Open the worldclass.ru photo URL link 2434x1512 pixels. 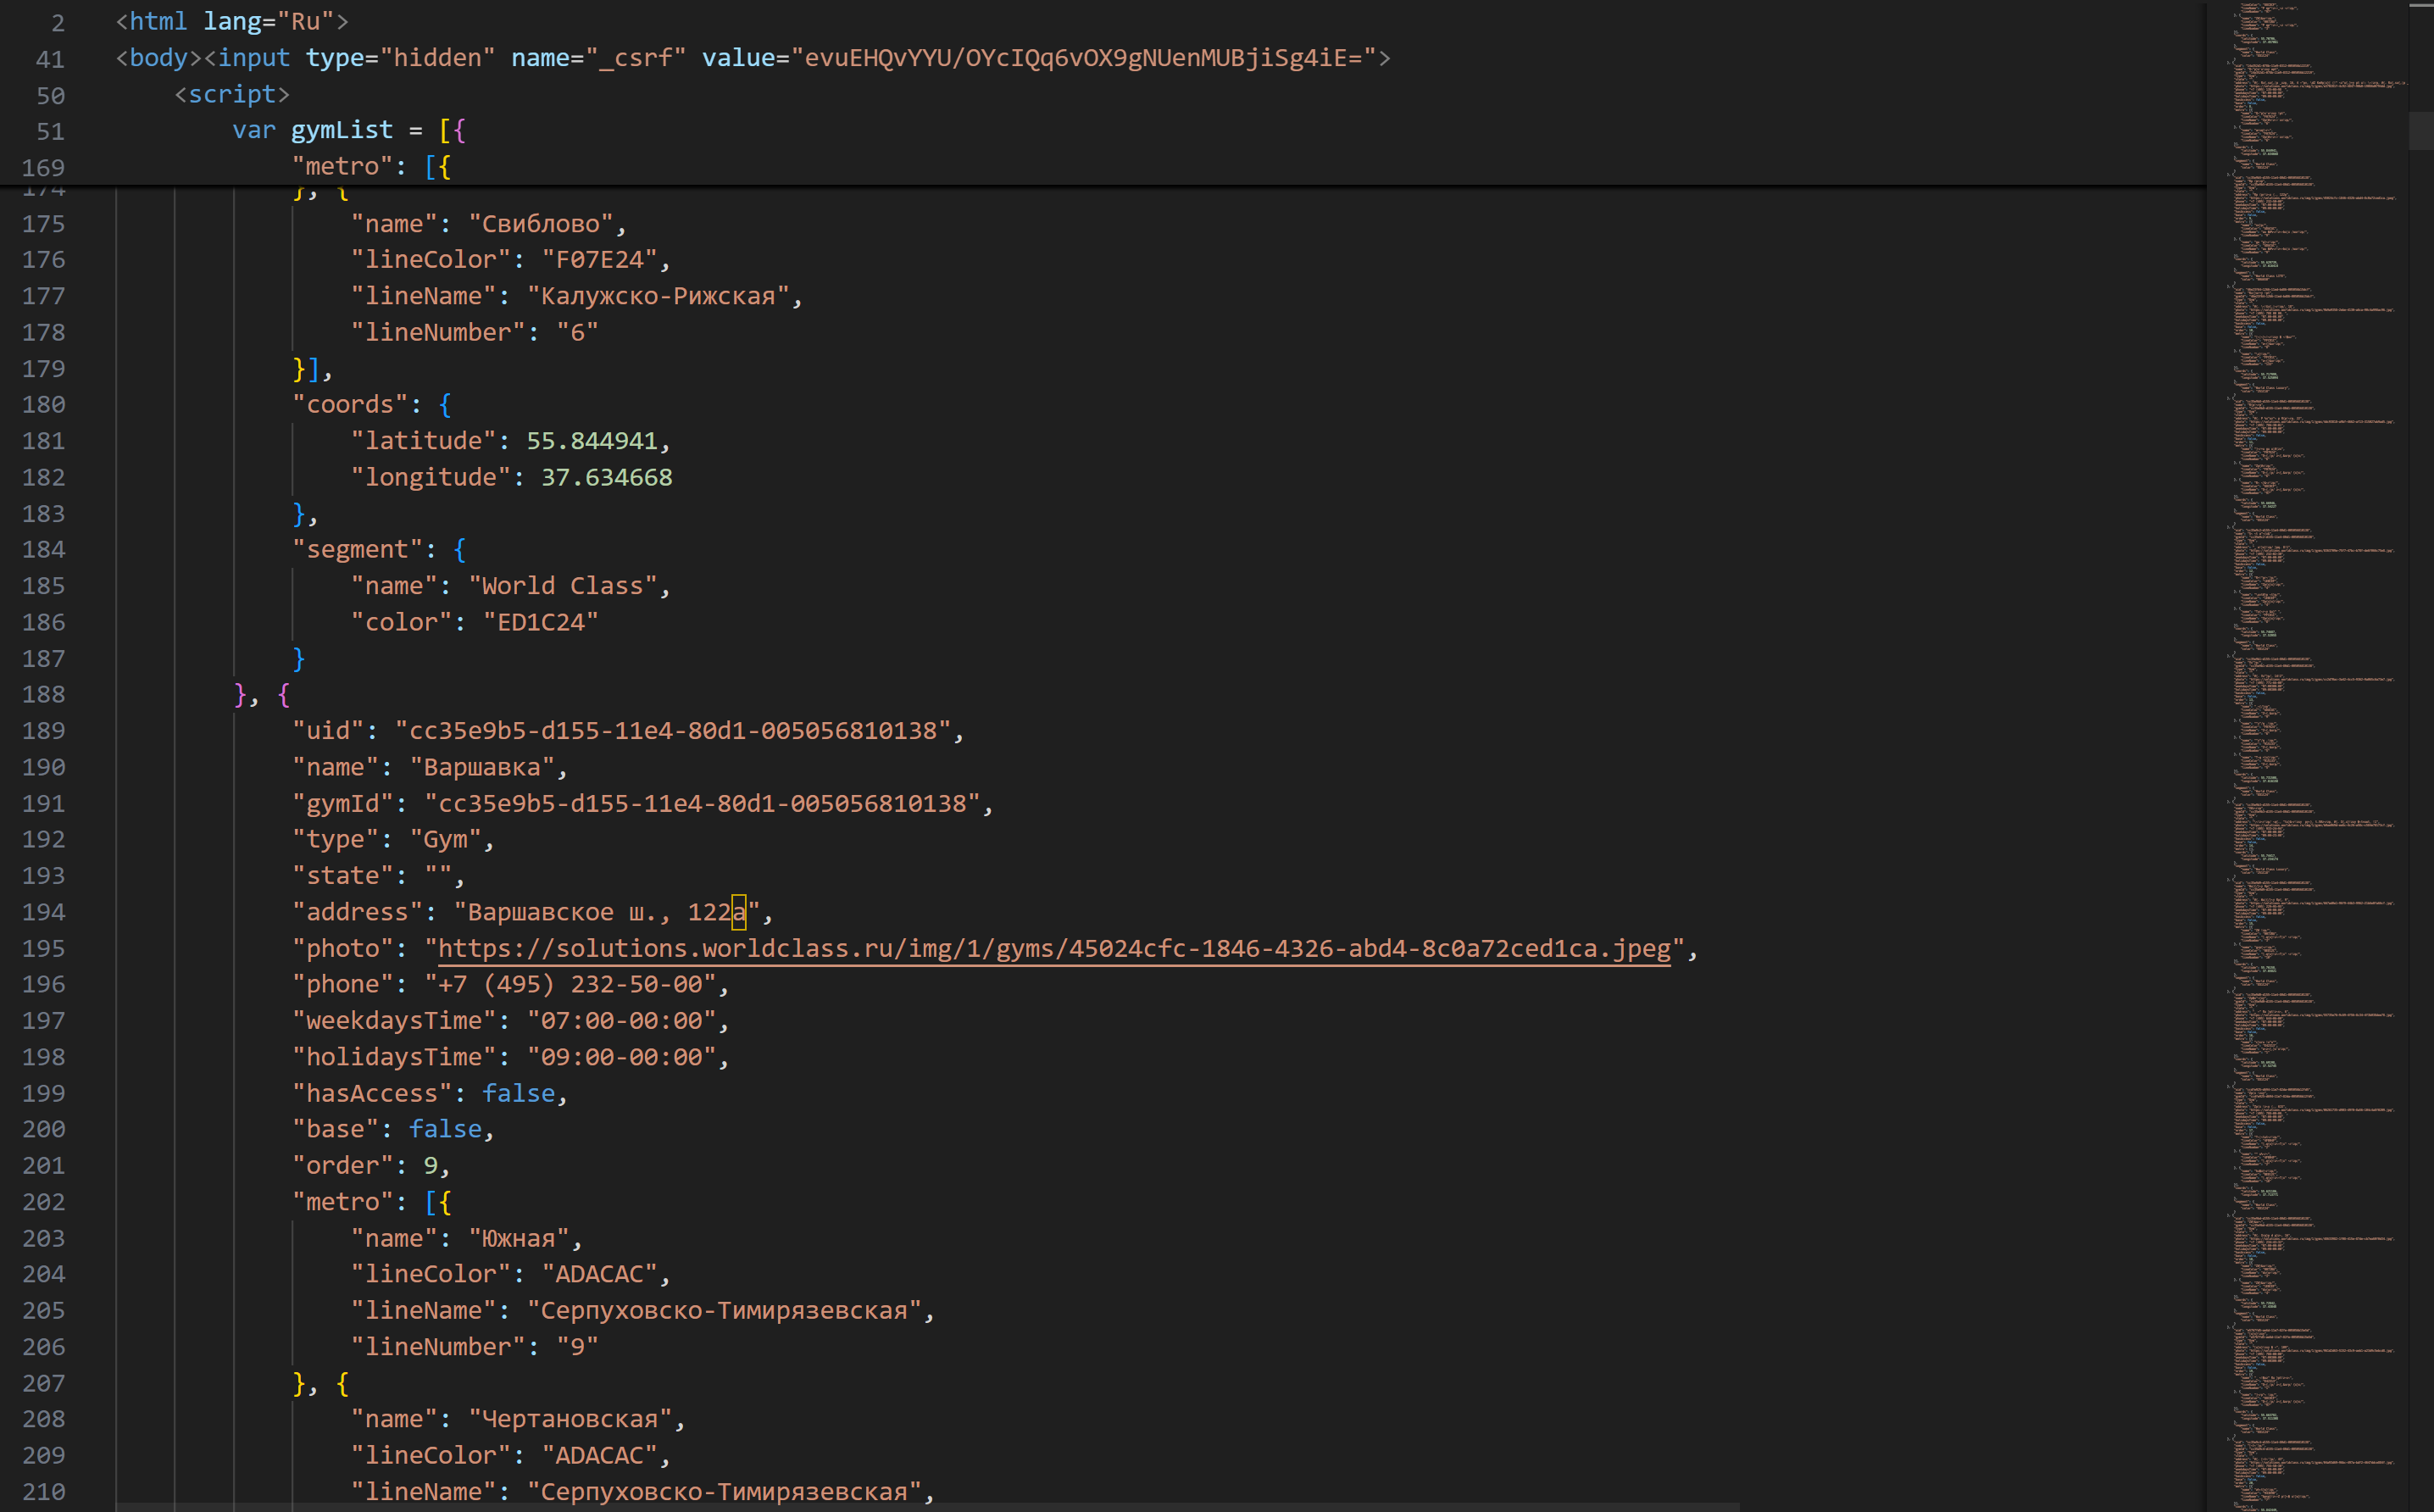coord(1053,948)
